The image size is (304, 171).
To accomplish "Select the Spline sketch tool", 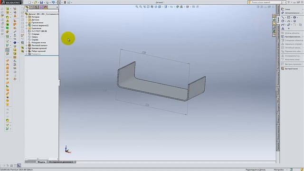I will tap(283, 25).
